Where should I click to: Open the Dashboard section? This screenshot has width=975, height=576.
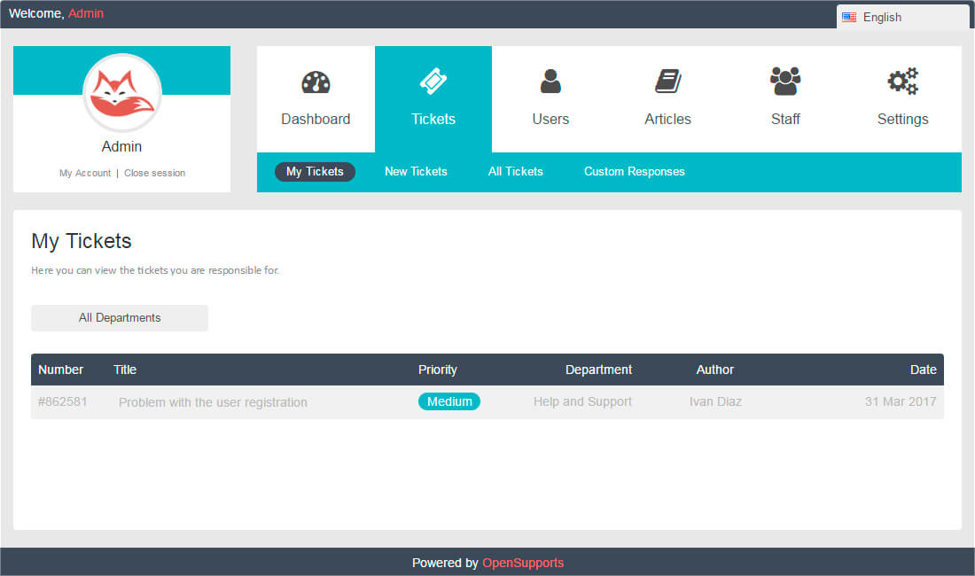click(316, 97)
